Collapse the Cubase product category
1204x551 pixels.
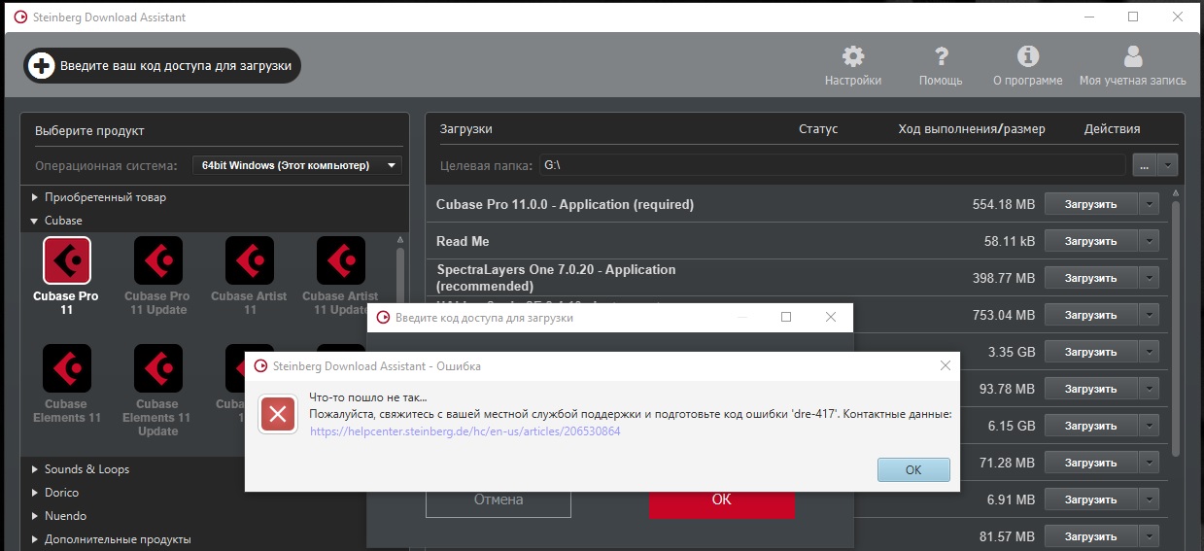point(36,221)
